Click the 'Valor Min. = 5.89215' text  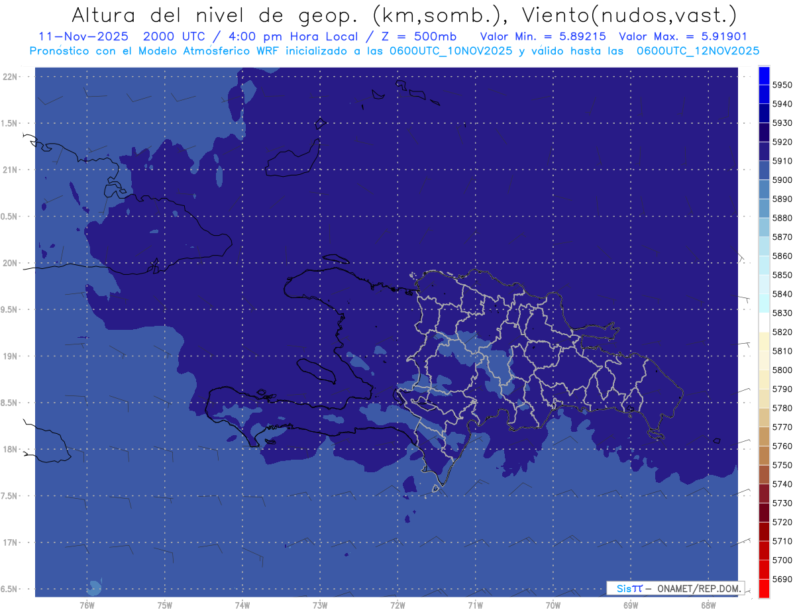[x=543, y=36]
